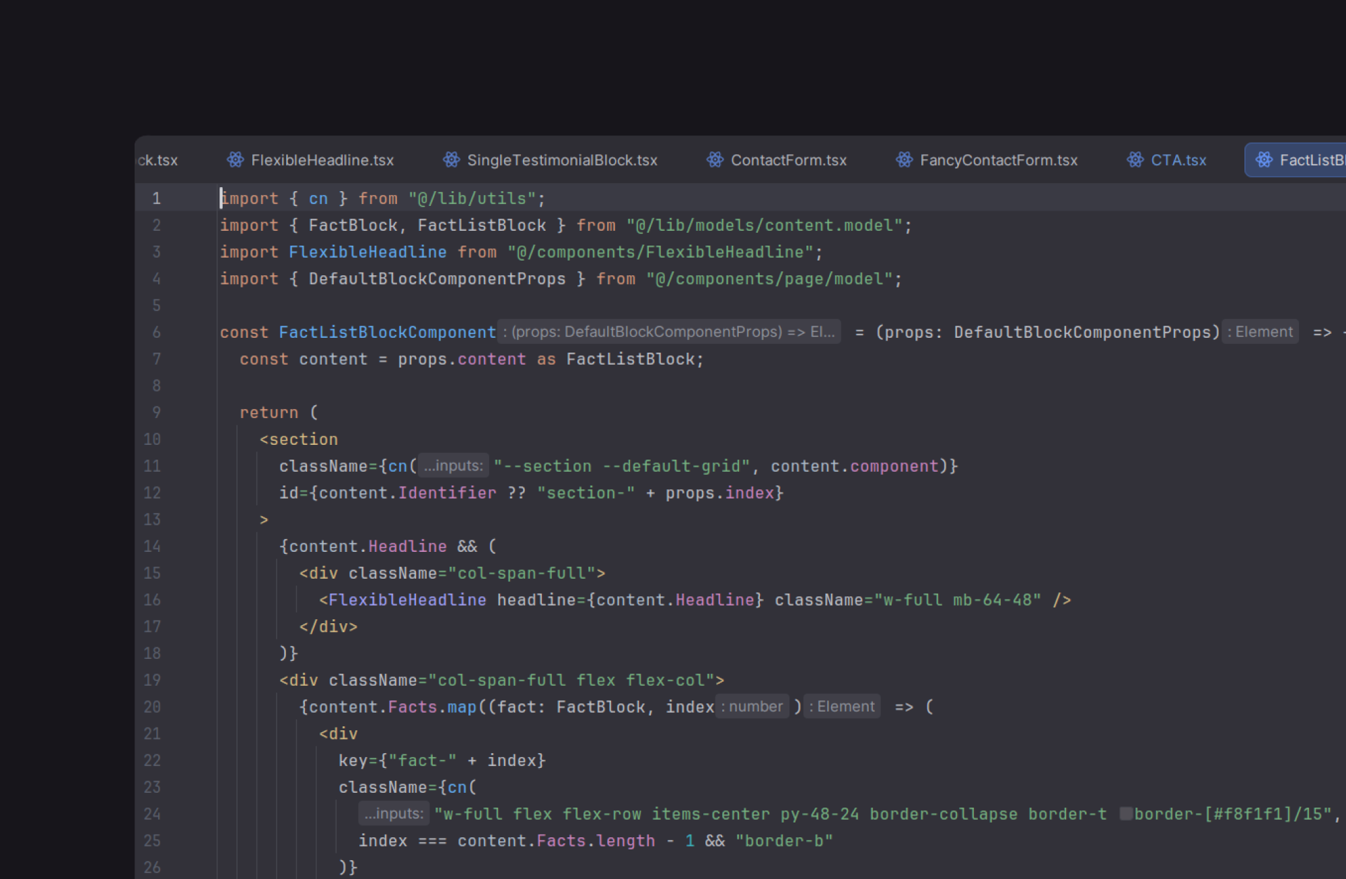1346x879 pixels.
Task: Click the props type inlay hint on line 6
Action: click(x=669, y=332)
